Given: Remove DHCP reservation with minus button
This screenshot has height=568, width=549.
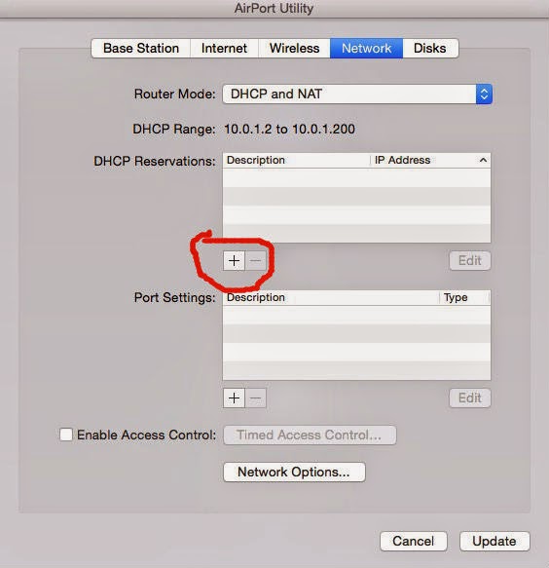Looking at the screenshot, I should coord(255,260).
